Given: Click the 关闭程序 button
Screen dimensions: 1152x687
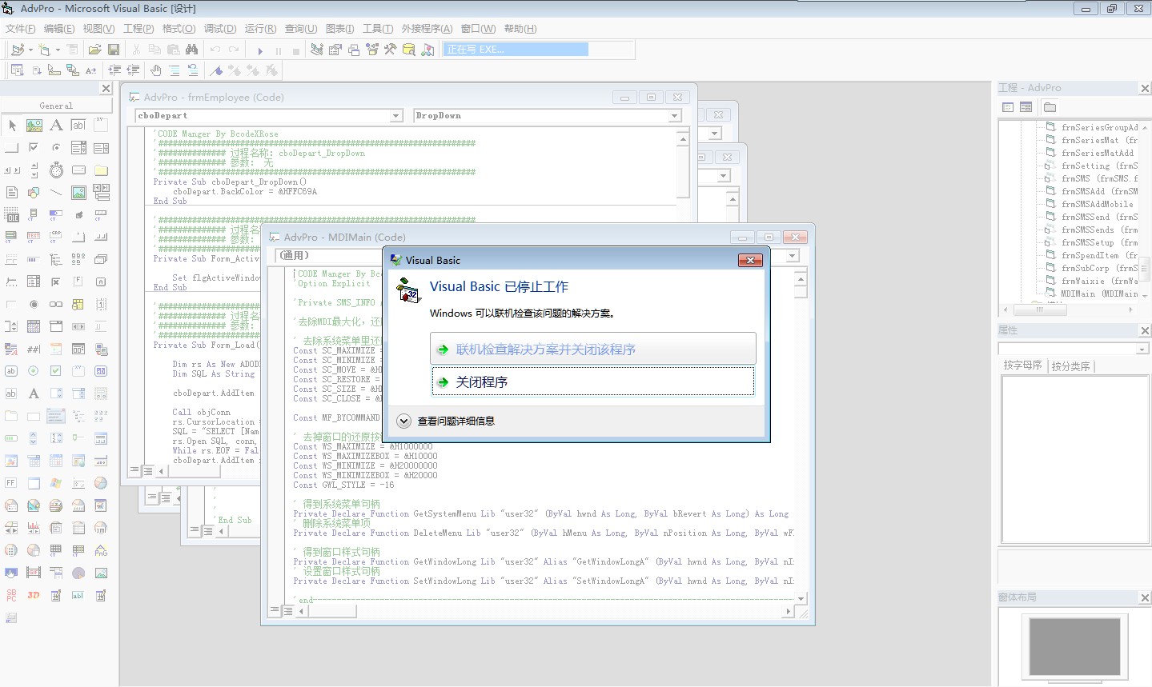Looking at the screenshot, I should (x=593, y=381).
